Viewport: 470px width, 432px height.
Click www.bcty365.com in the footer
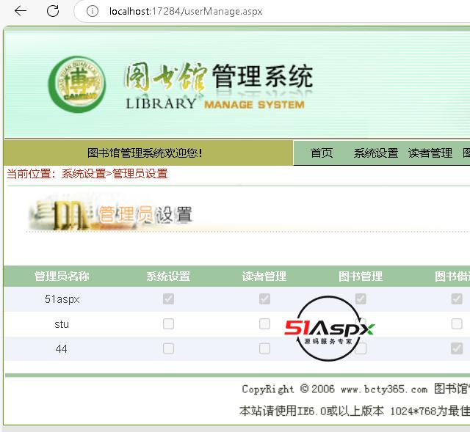pos(384,389)
